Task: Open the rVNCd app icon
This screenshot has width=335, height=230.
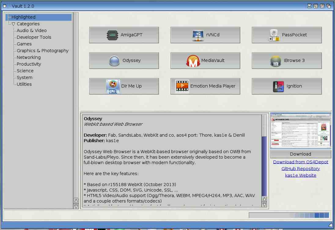Action: [198, 35]
